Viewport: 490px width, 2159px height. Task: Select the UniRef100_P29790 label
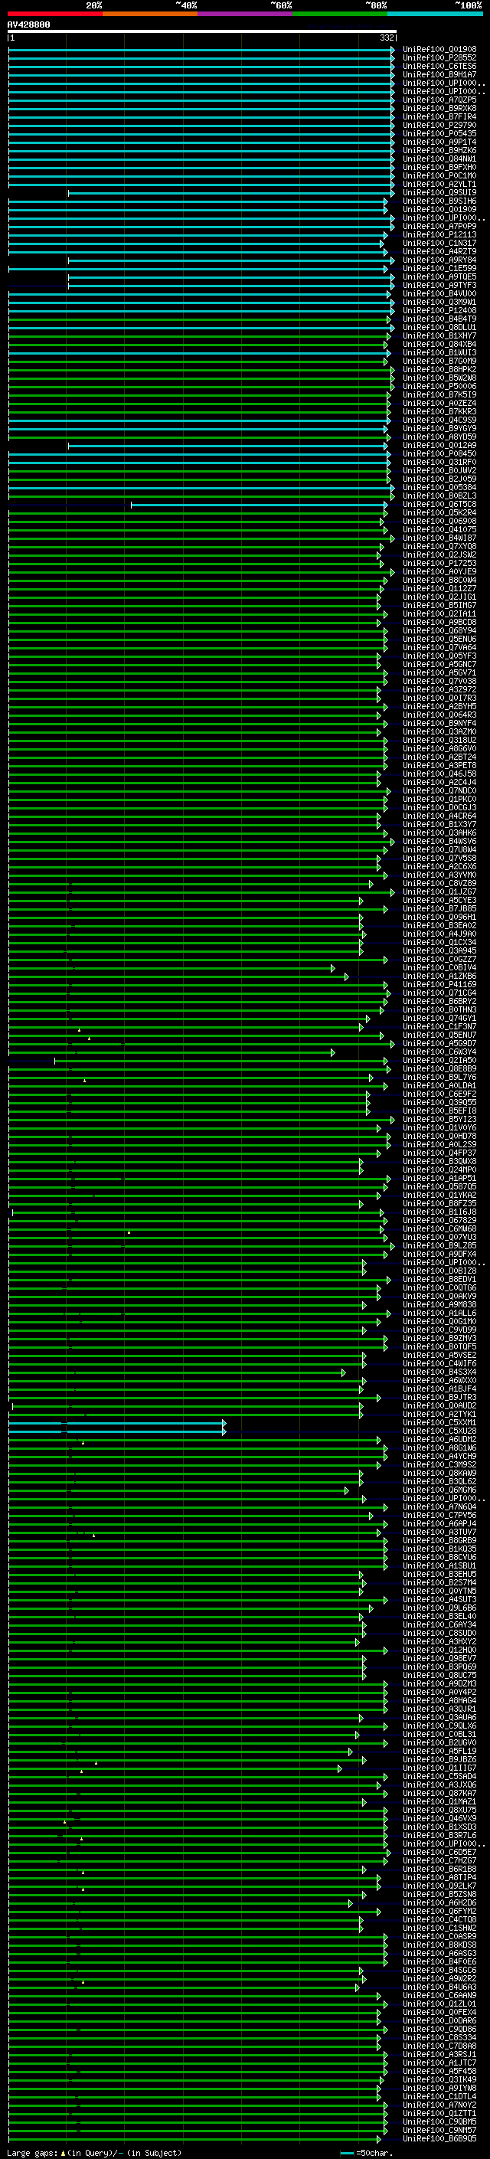[x=439, y=125]
